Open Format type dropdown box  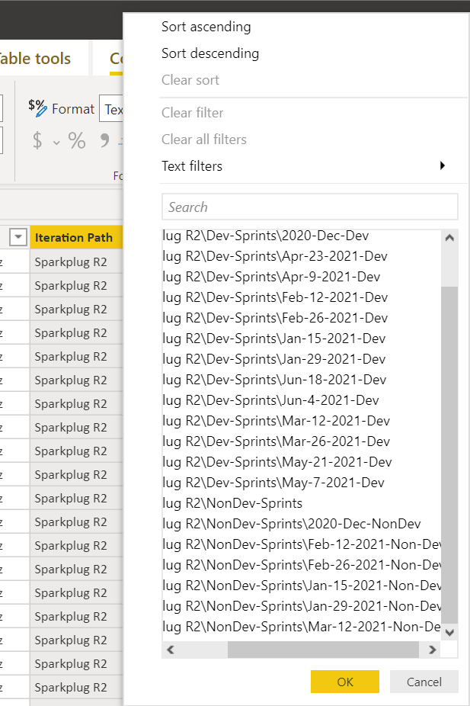pyautogui.click(x=111, y=109)
